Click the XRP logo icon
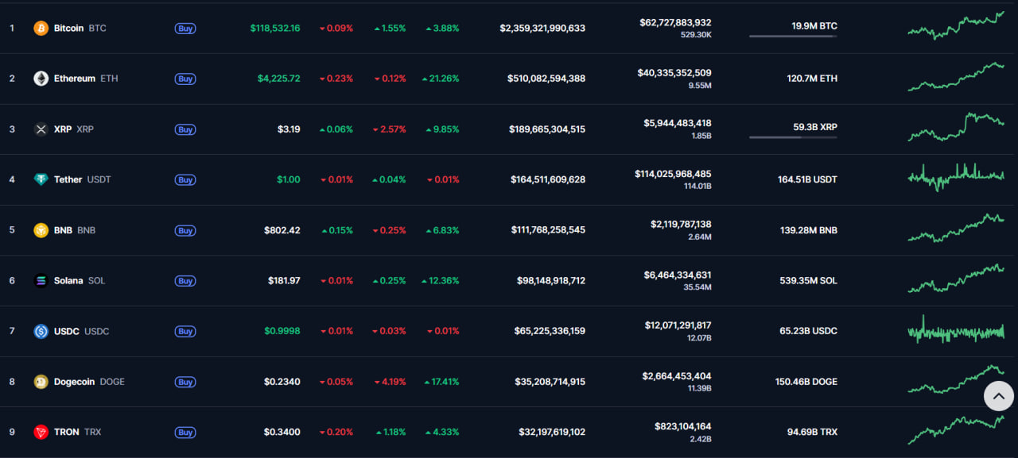This screenshot has width=1018, height=458. [41, 129]
